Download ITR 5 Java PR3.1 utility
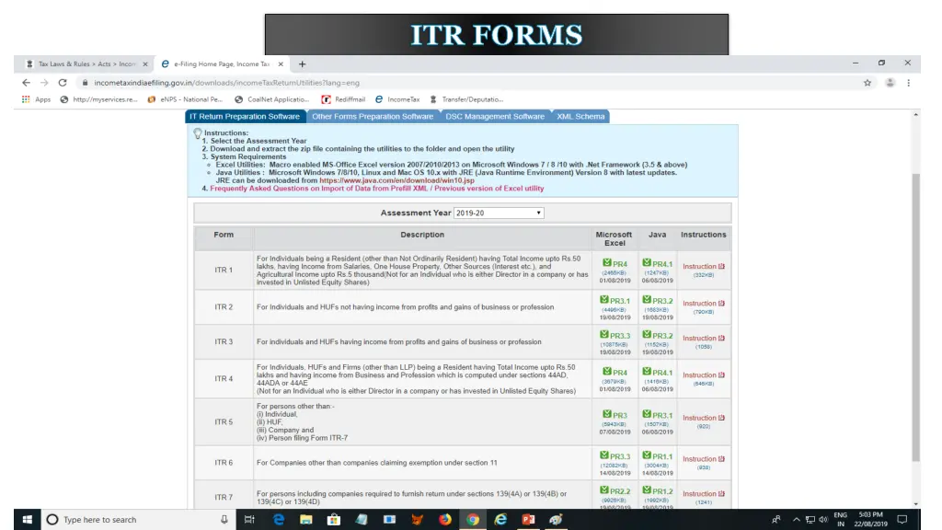Viewport: 942px width, 530px height. click(657, 415)
